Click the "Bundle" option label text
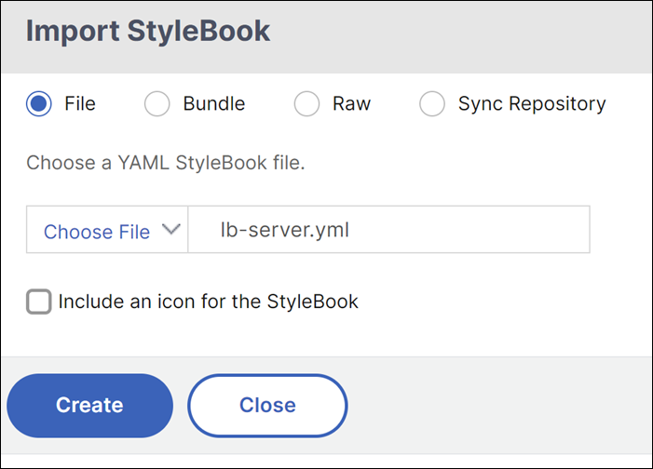Screen dimensions: 653x469 [x=213, y=104]
